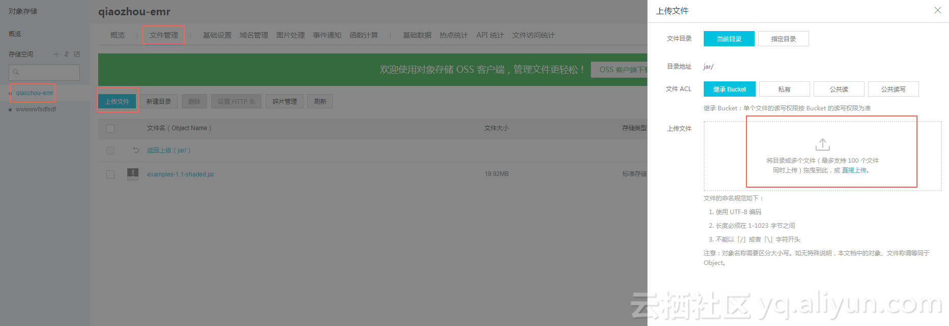Open the 返回上级 (jar/) link
Image resolution: width=949 pixels, height=326 pixels.
tap(168, 151)
